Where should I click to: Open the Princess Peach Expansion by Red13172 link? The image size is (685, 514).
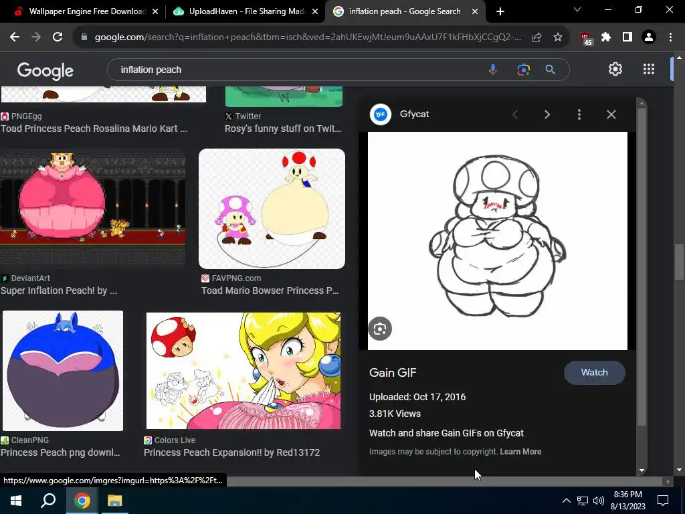[x=231, y=452]
